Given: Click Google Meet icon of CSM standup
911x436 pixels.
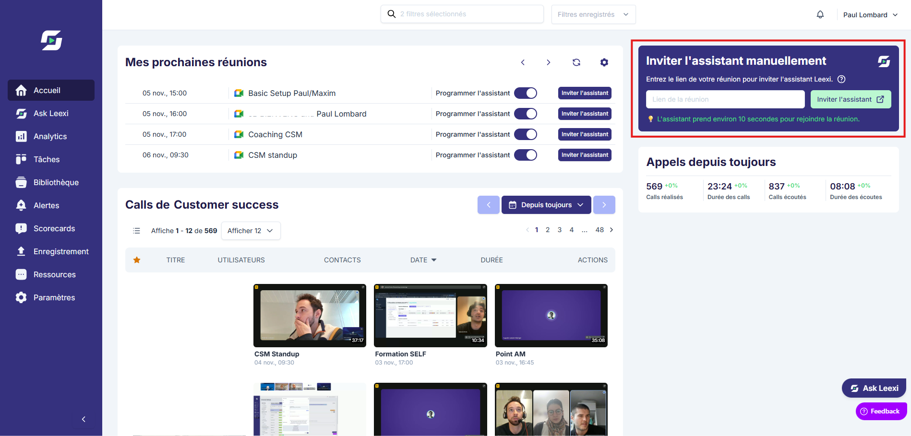Looking at the screenshot, I should (239, 155).
